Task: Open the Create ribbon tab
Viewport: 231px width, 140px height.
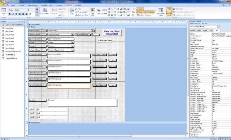Action: [22, 5]
